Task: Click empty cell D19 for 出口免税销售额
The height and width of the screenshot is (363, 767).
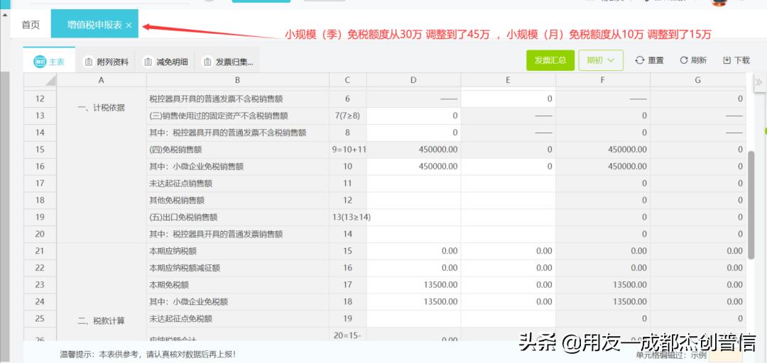Action: click(413, 218)
